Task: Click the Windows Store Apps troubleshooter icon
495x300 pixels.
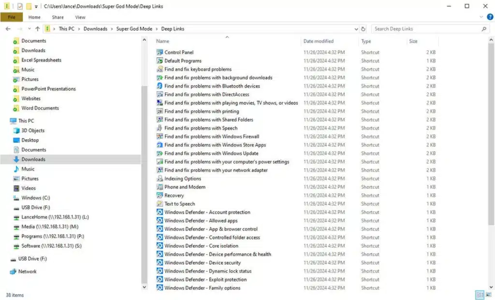Action: point(160,145)
